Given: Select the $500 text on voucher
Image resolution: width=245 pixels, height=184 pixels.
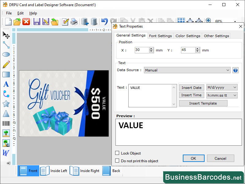Looking at the screenshot, I should [96, 103].
